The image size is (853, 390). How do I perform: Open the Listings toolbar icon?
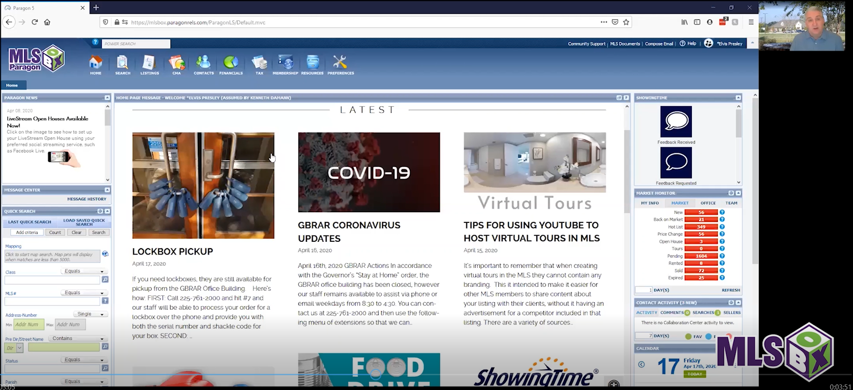click(x=149, y=65)
